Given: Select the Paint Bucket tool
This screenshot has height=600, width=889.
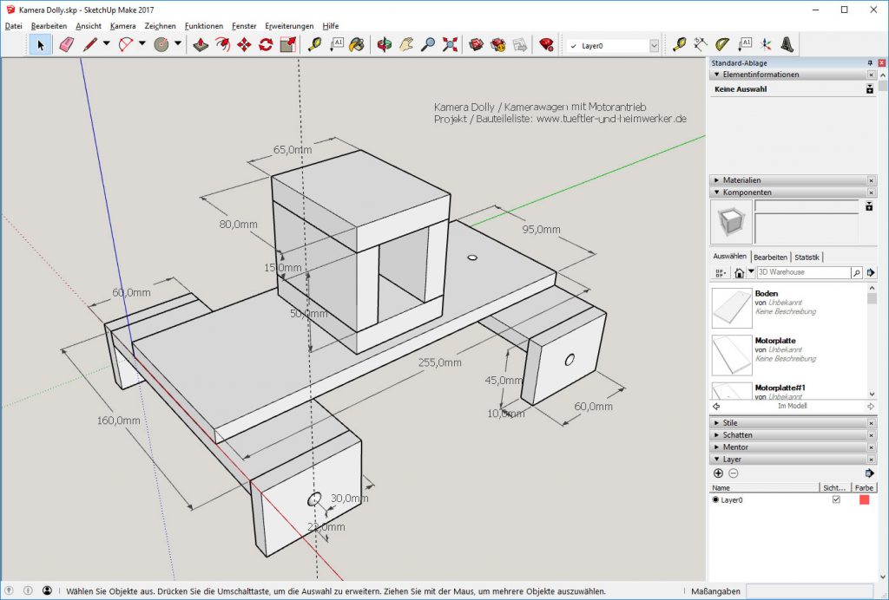Looking at the screenshot, I should point(356,44).
